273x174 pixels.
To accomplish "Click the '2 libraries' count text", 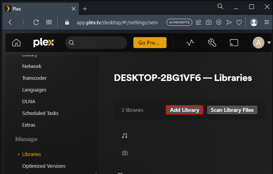I will tap(132, 110).
